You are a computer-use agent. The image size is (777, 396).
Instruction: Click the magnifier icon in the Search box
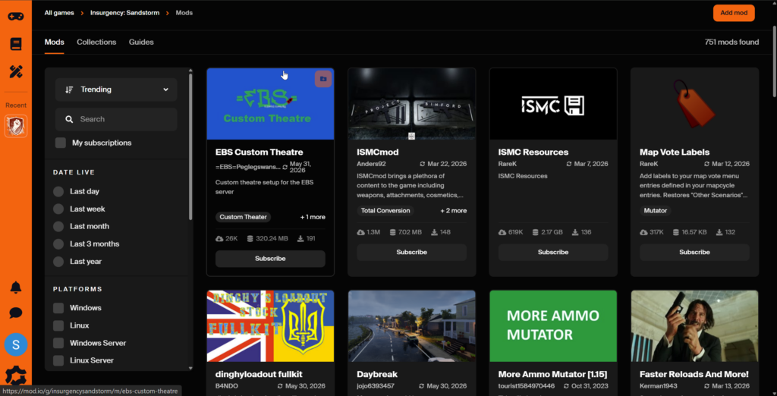[69, 119]
